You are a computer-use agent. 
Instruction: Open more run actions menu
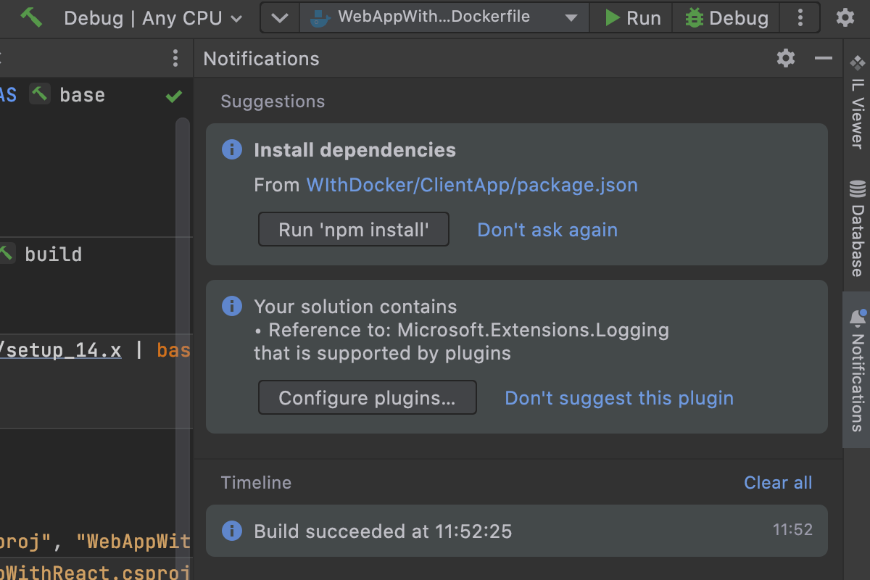800,18
